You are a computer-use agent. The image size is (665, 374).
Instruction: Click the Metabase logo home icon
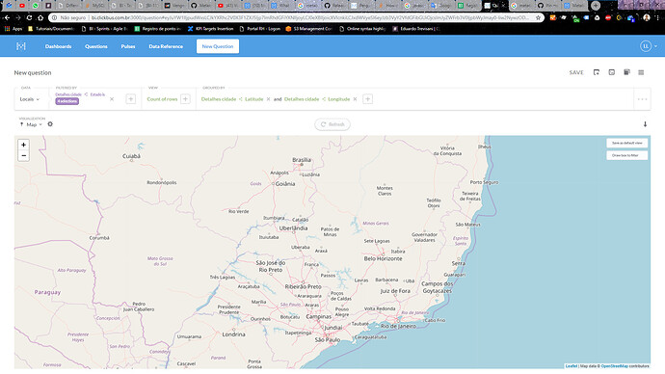(x=21, y=46)
